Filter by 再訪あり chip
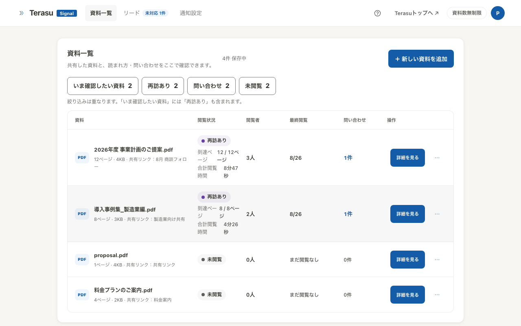 click(163, 86)
